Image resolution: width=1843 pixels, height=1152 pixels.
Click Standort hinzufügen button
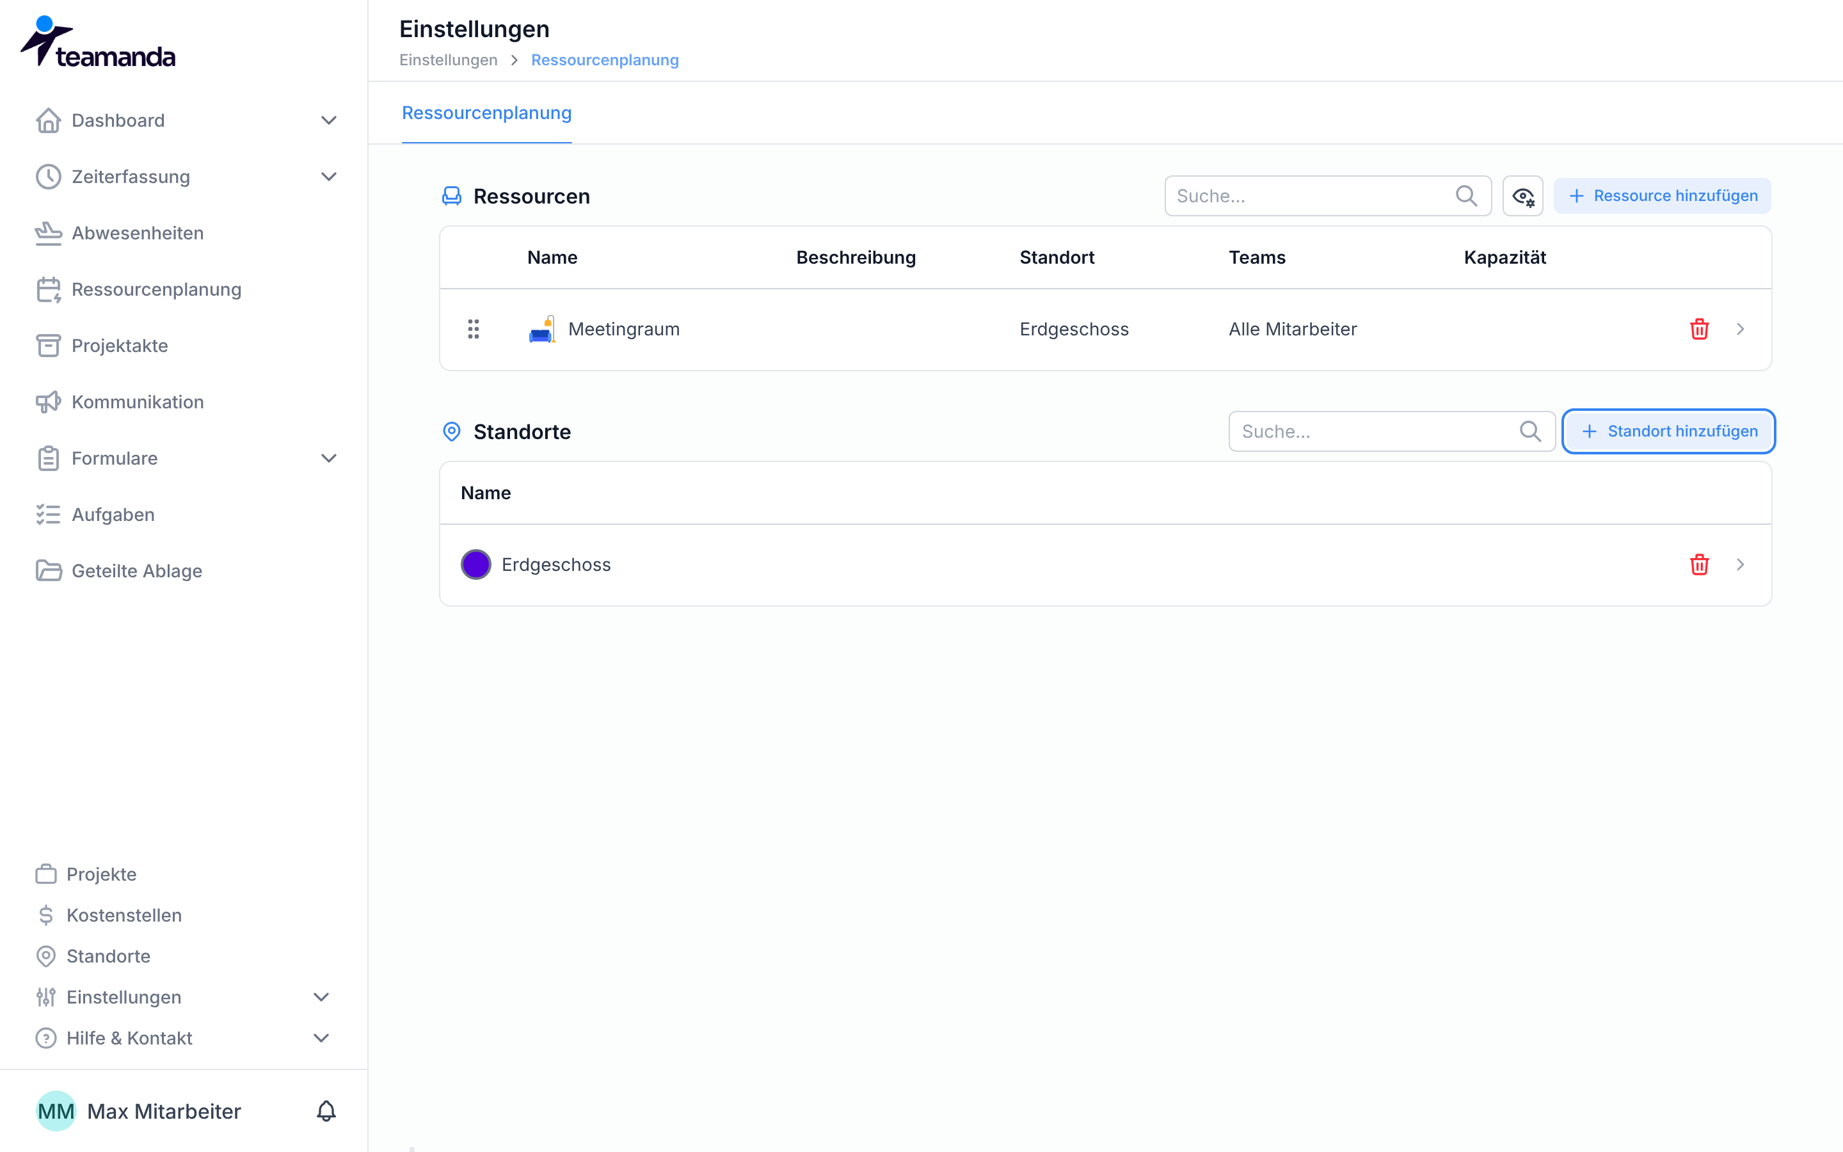coord(1668,431)
